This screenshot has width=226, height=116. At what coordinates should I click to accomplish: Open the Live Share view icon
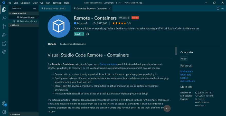tap(4, 52)
